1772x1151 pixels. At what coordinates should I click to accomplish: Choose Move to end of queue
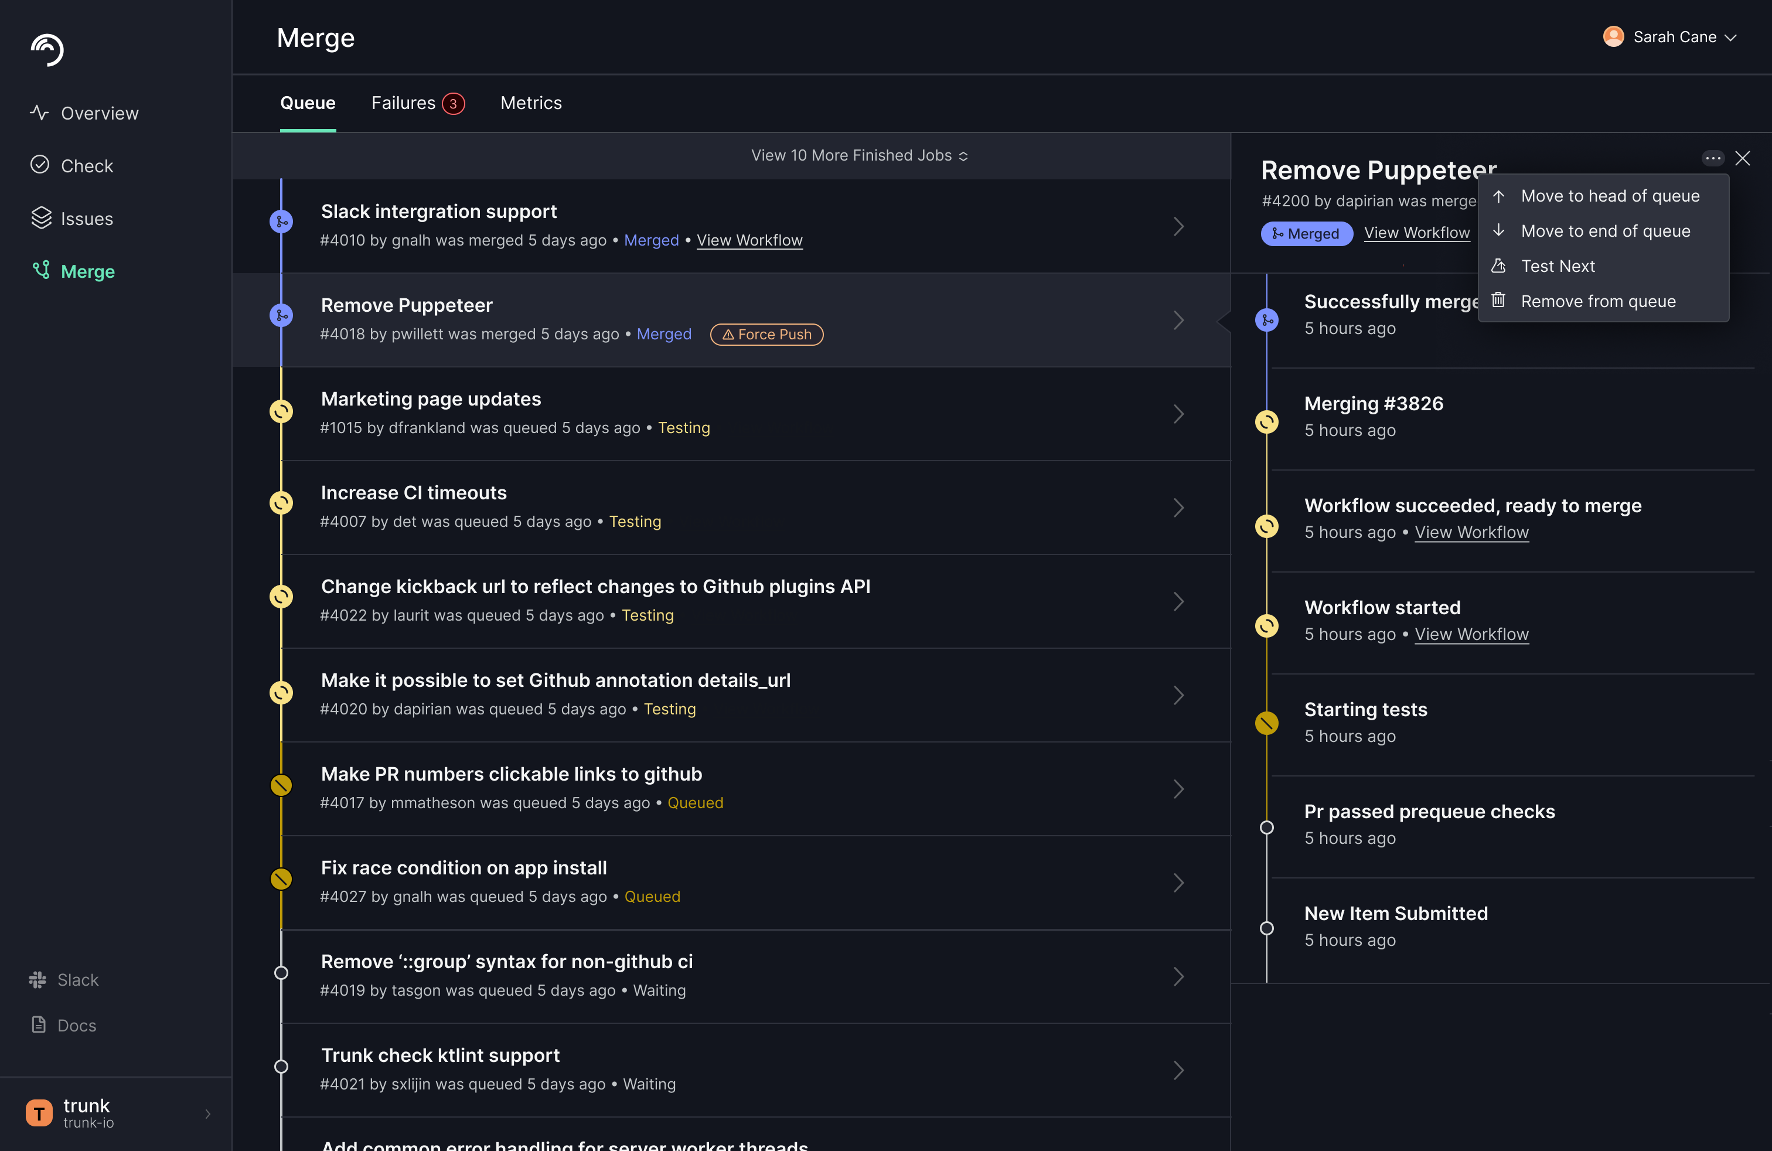point(1604,231)
